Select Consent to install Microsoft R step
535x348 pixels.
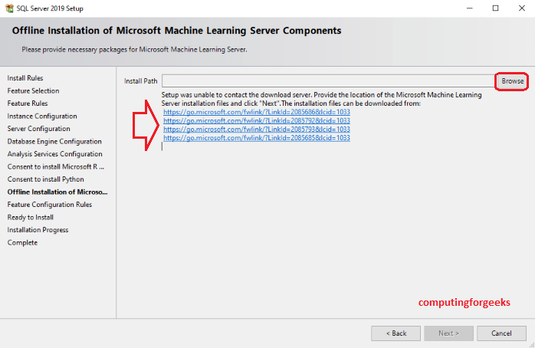56,166
